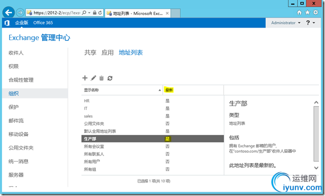Select the 所有组 address list row
Image resolution: width=325 pixels, height=196 pixels.
[153, 169]
